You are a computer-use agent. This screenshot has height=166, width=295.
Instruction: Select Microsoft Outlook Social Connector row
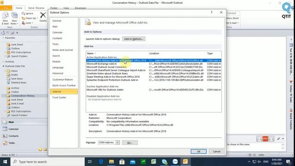(x=153, y=67)
